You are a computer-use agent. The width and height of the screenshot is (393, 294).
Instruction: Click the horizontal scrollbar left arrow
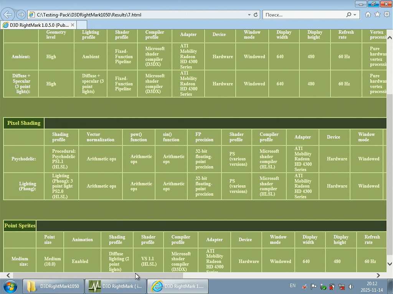pos(8,275)
